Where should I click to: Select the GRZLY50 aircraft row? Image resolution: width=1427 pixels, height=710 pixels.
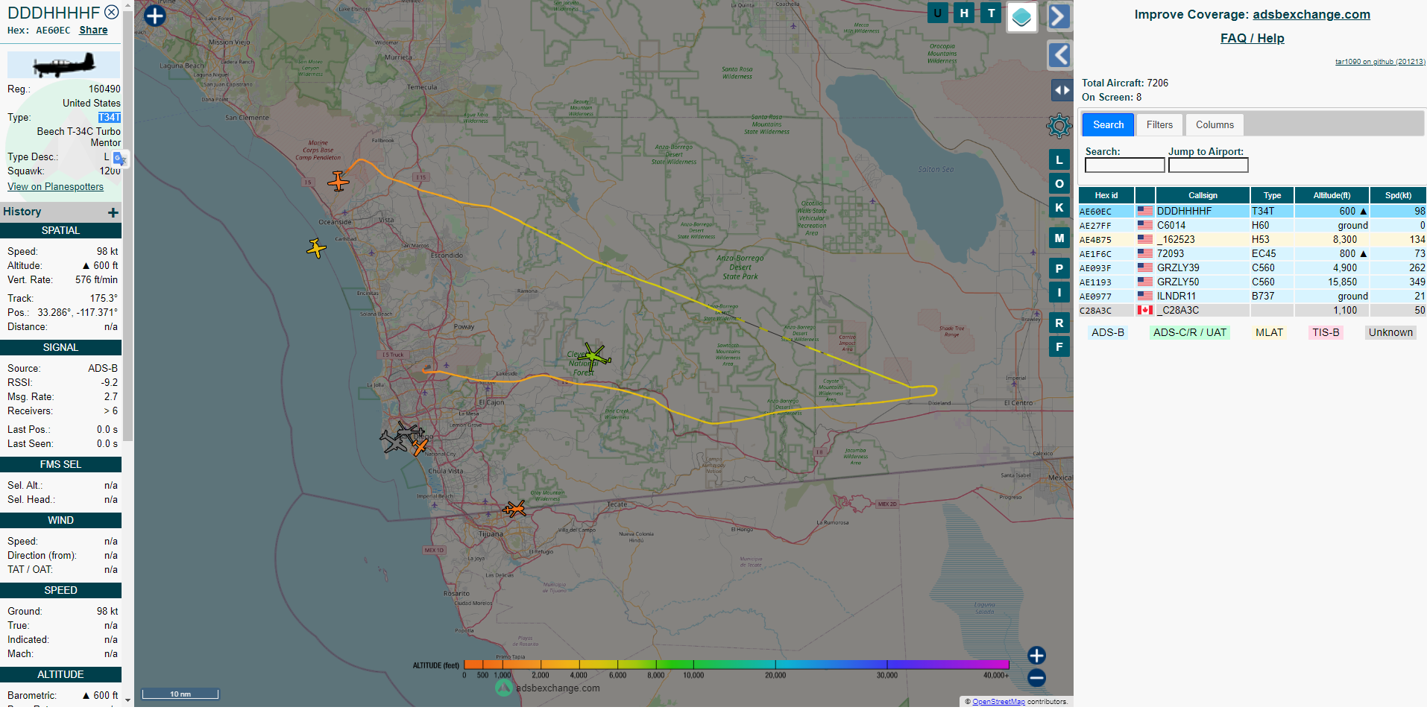pyautogui.click(x=1253, y=282)
